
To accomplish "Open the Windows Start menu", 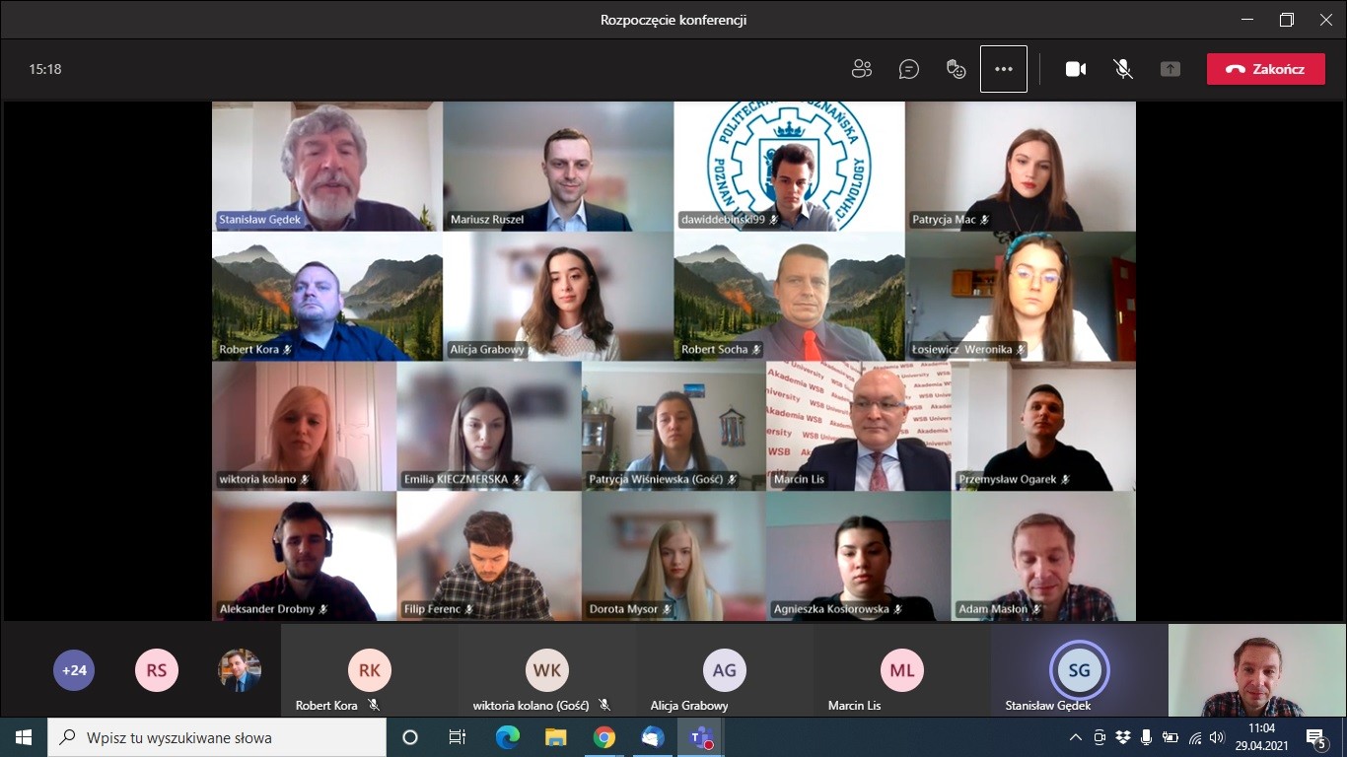I will click(x=23, y=737).
